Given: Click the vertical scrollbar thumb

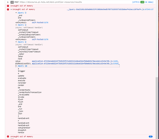Looking at the screenshot, I should point(157,108).
